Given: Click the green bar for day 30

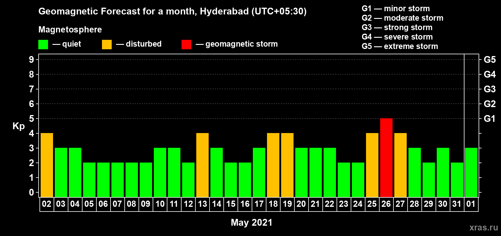Looking at the screenshot, I should tap(443, 172).
